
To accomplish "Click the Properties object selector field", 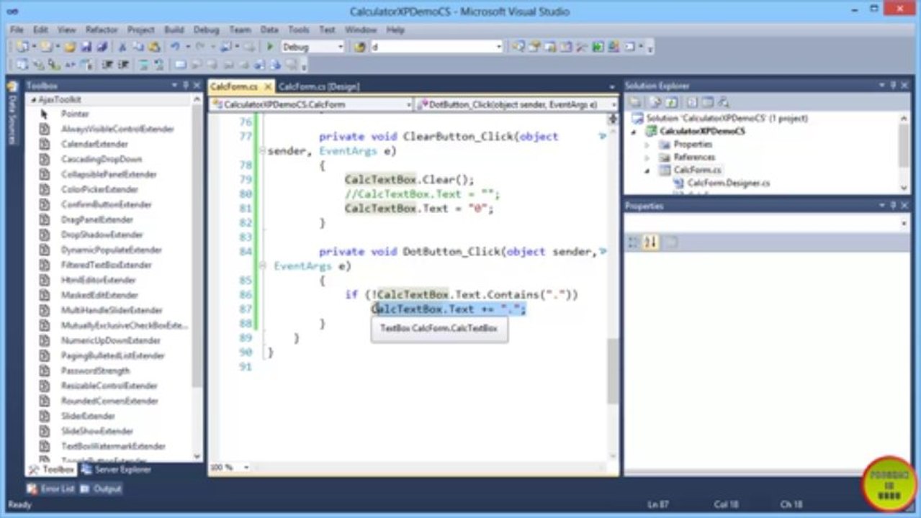I will pyautogui.click(x=768, y=224).
